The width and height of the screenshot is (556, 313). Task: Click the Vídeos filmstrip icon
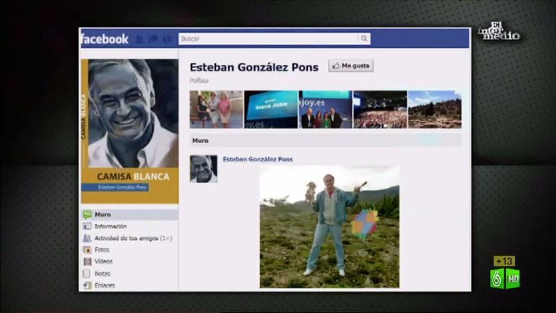point(87,262)
